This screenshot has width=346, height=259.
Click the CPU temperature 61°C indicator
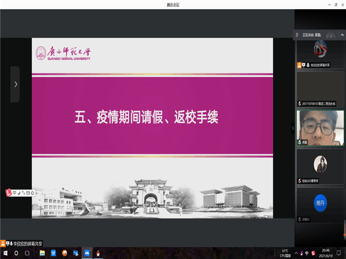tap(285, 253)
